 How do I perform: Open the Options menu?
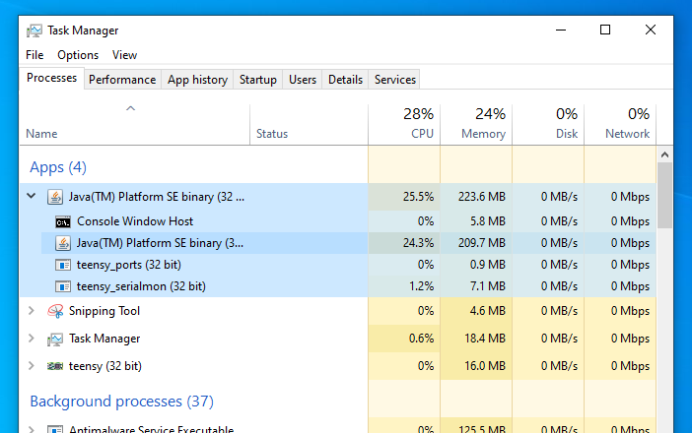[x=78, y=55]
